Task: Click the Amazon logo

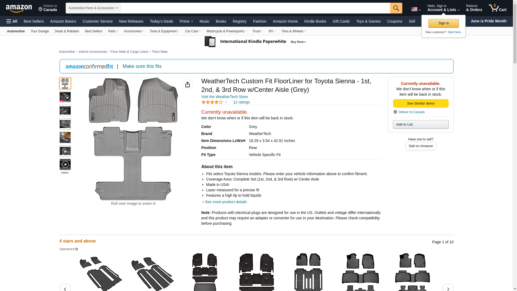Action: point(19,8)
